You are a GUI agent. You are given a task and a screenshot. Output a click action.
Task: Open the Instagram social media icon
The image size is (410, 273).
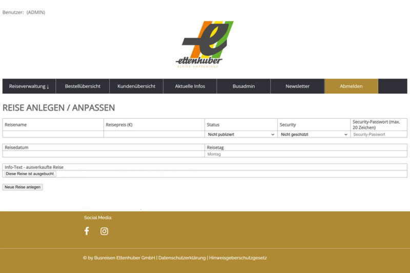[x=104, y=231]
